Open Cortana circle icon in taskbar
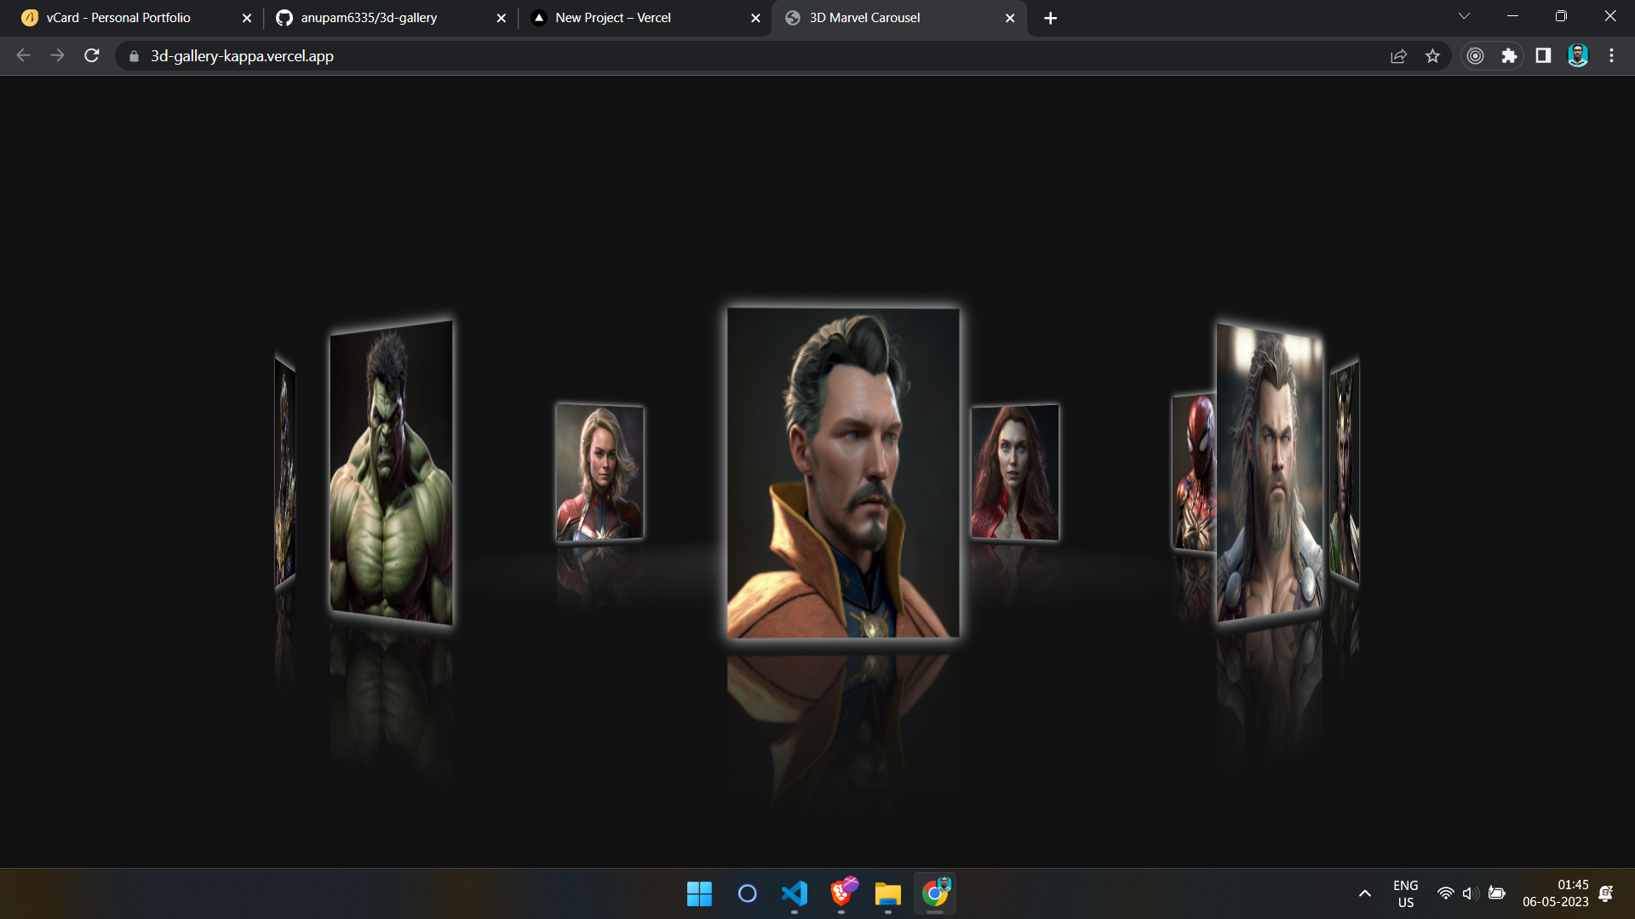 tap(747, 893)
